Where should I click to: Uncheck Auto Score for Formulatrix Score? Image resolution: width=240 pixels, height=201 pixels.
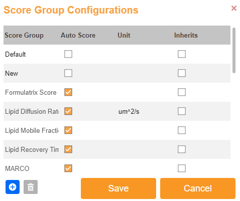(x=68, y=92)
